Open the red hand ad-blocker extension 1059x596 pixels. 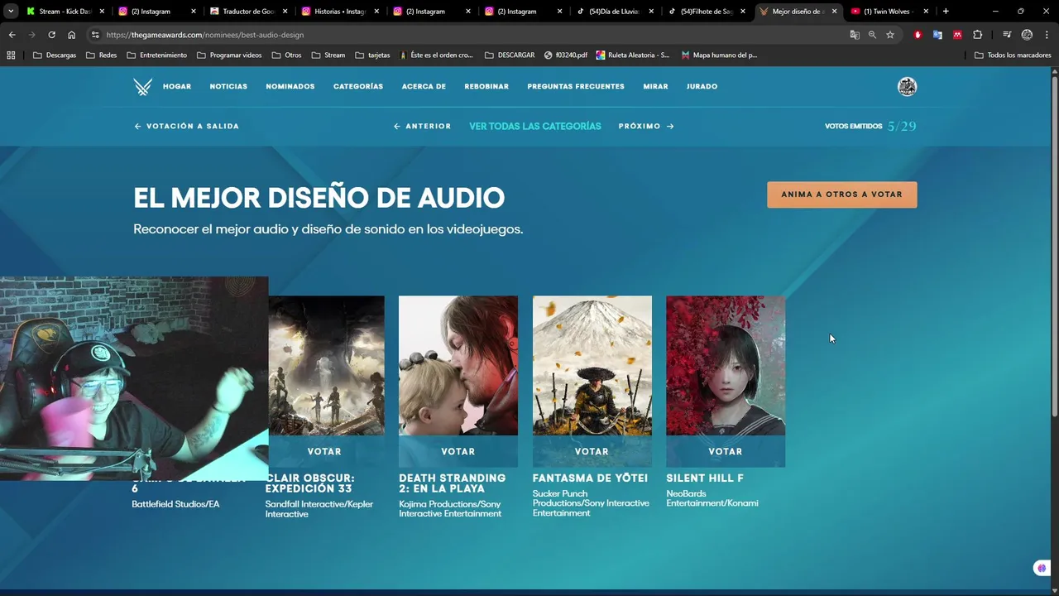coord(918,35)
